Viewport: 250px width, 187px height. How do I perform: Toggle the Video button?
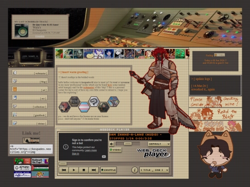click(x=115, y=150)
